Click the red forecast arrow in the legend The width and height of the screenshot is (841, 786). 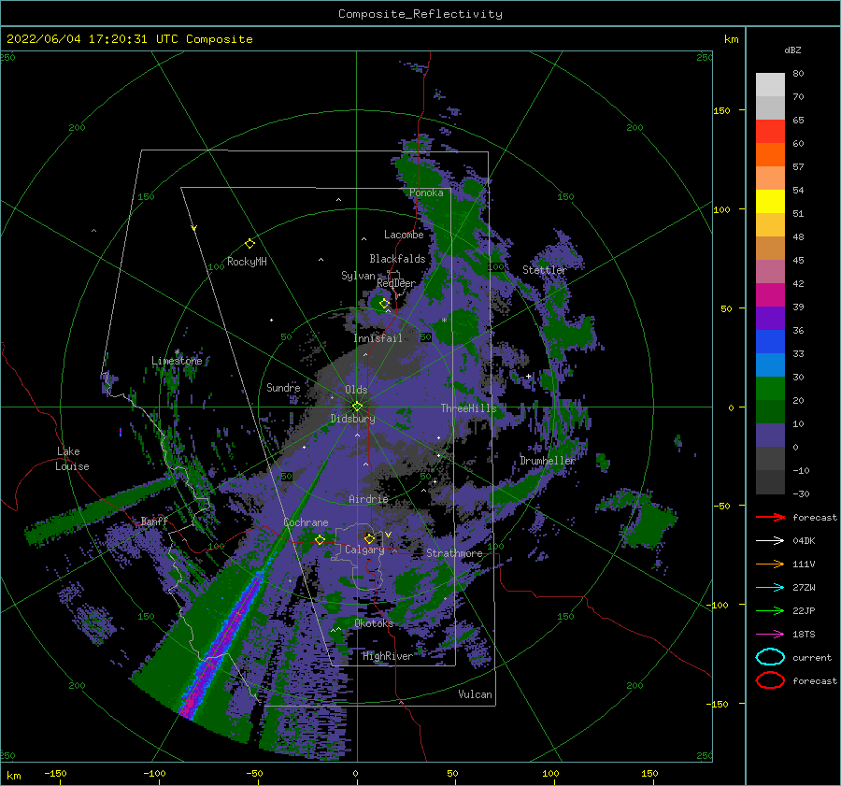tap(770, 517)
